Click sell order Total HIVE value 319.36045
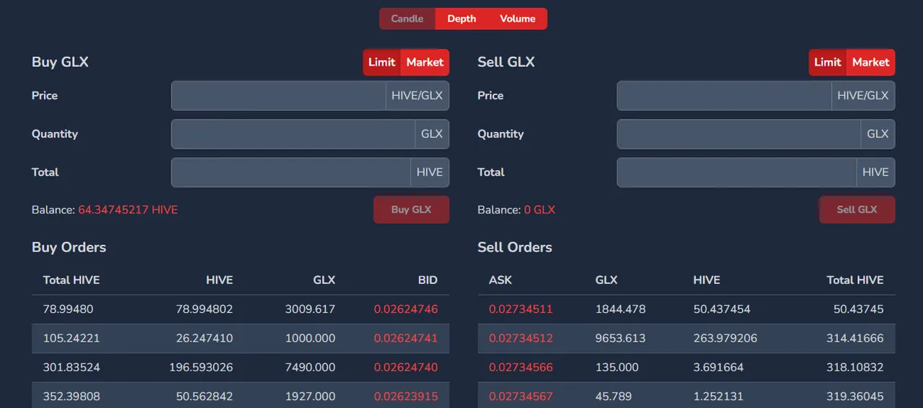The image size is (923, 408). coord(855,396)
